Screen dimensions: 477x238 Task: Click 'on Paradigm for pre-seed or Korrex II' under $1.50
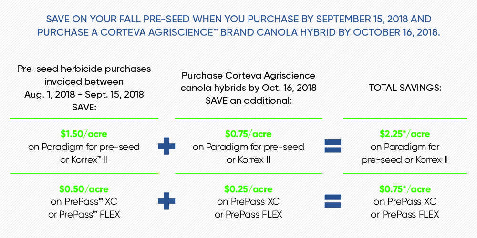pyautogui.click(x=84, y=153)
